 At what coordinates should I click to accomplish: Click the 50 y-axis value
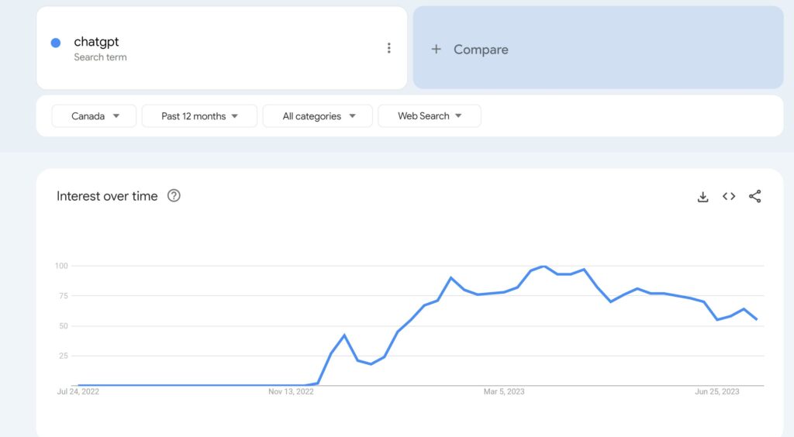64,325
